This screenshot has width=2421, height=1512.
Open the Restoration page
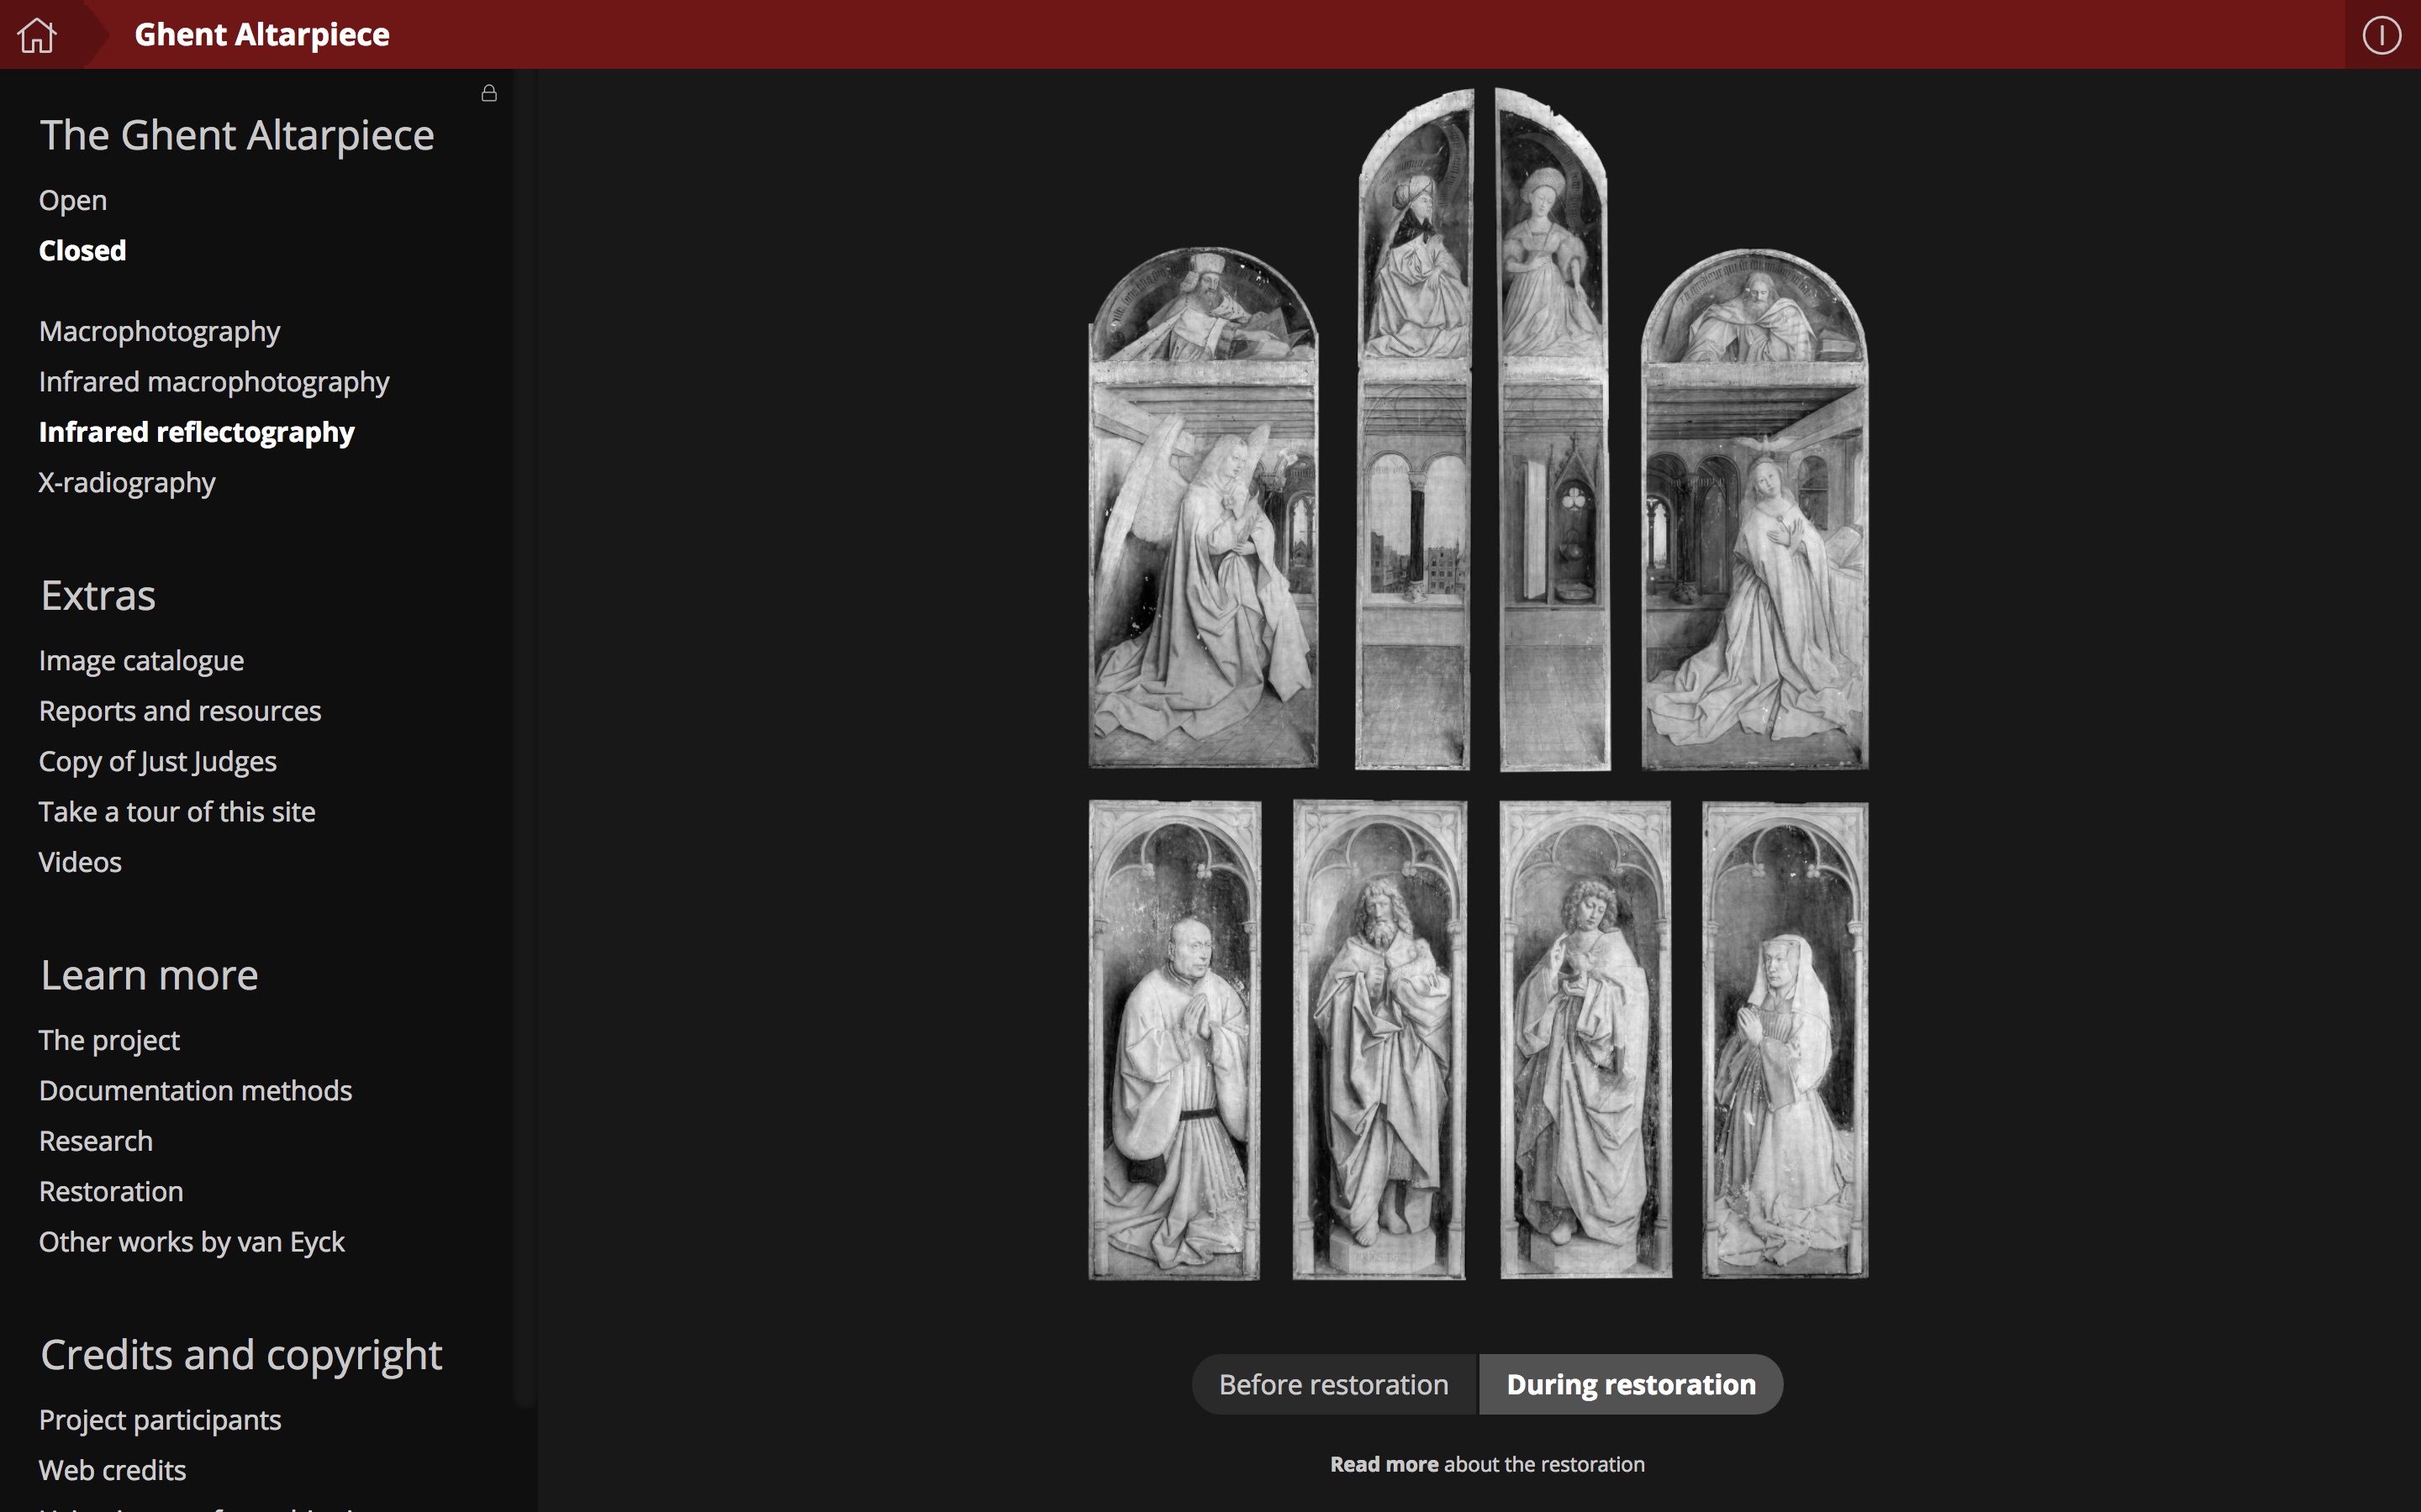[x=111, y=1191]
